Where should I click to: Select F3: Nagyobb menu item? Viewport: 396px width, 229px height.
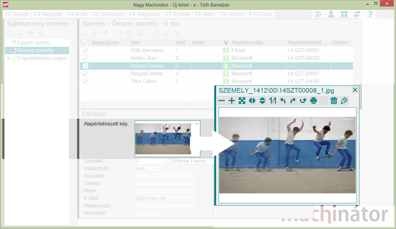(x=48, y=14)
